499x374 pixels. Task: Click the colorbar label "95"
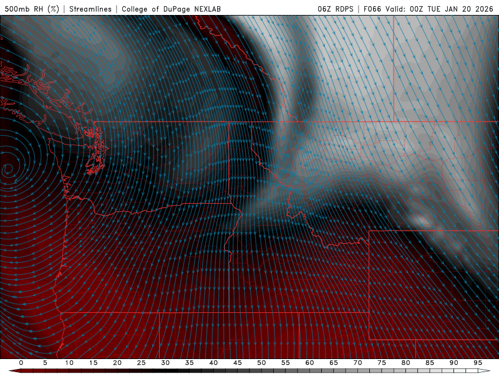(478, 363)
